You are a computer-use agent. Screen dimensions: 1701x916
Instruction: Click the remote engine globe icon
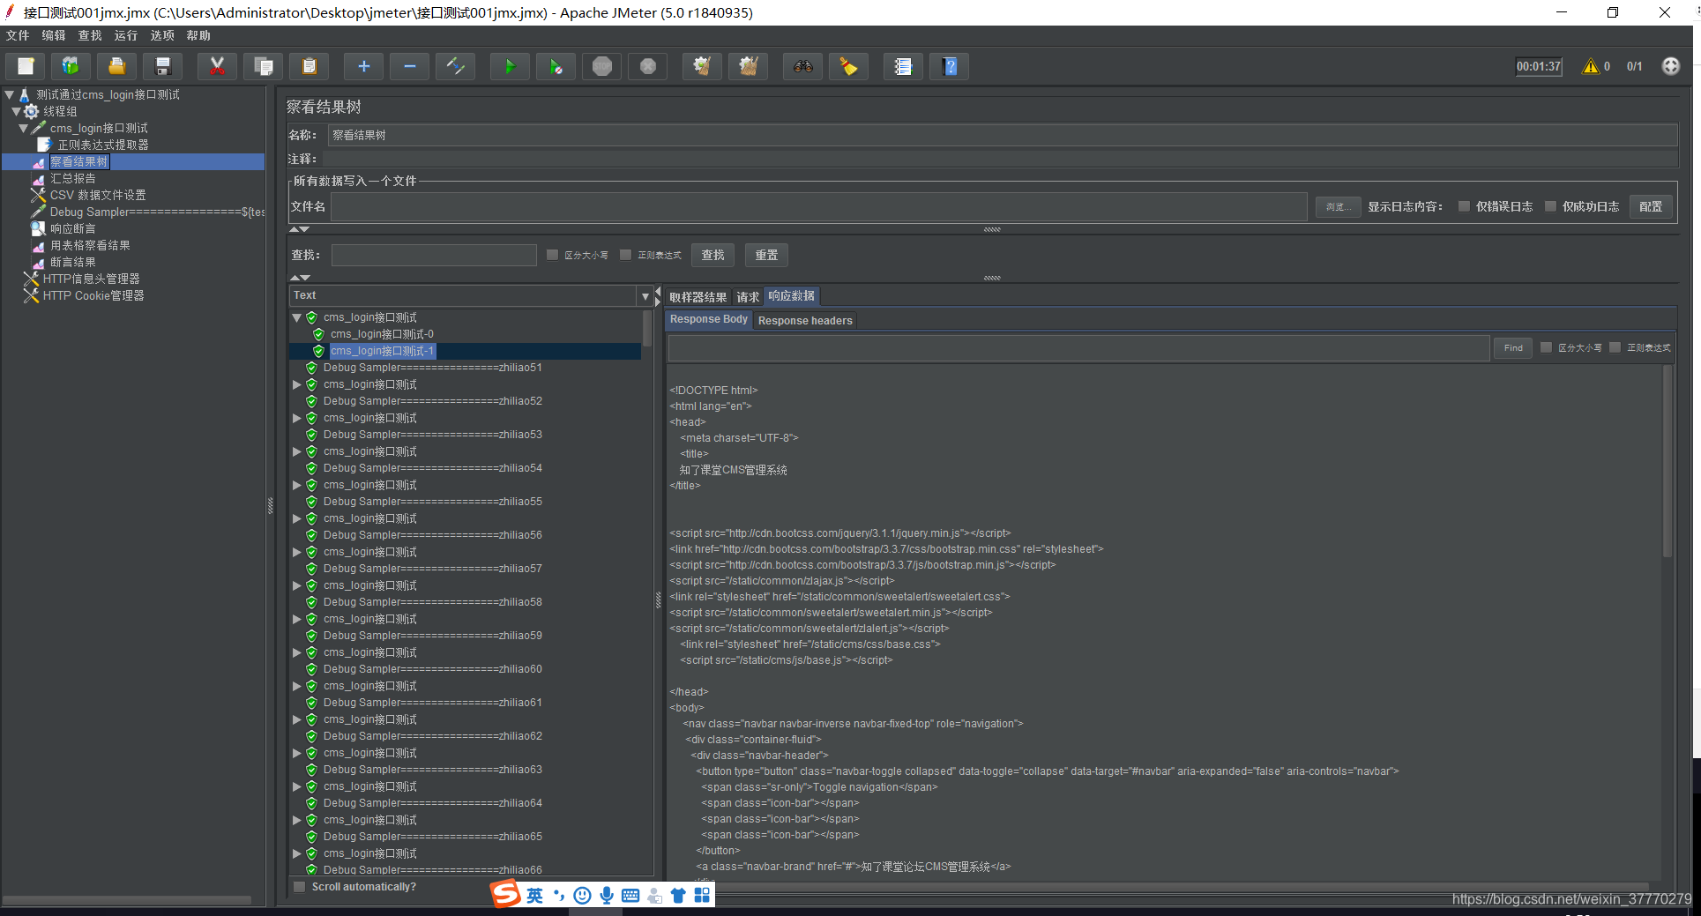click(x=1670, y=66)
